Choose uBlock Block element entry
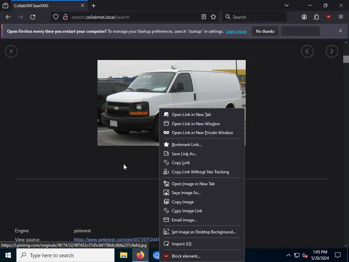The image size is (349, 262). pyautogui.click(x=202, y=256)
